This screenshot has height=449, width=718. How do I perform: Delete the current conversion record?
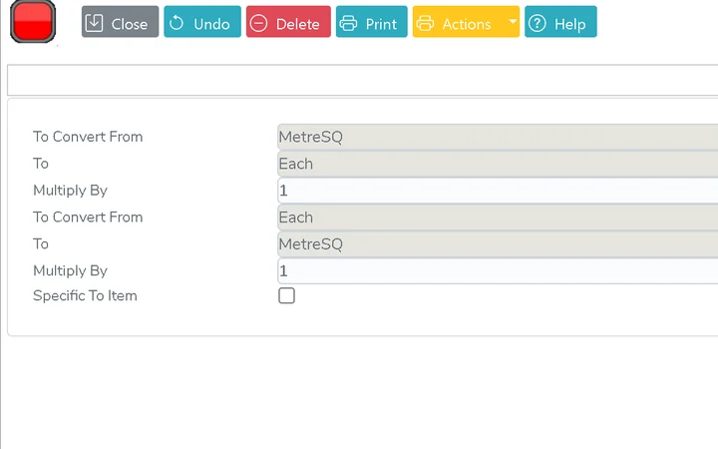(x=288, y=22)
